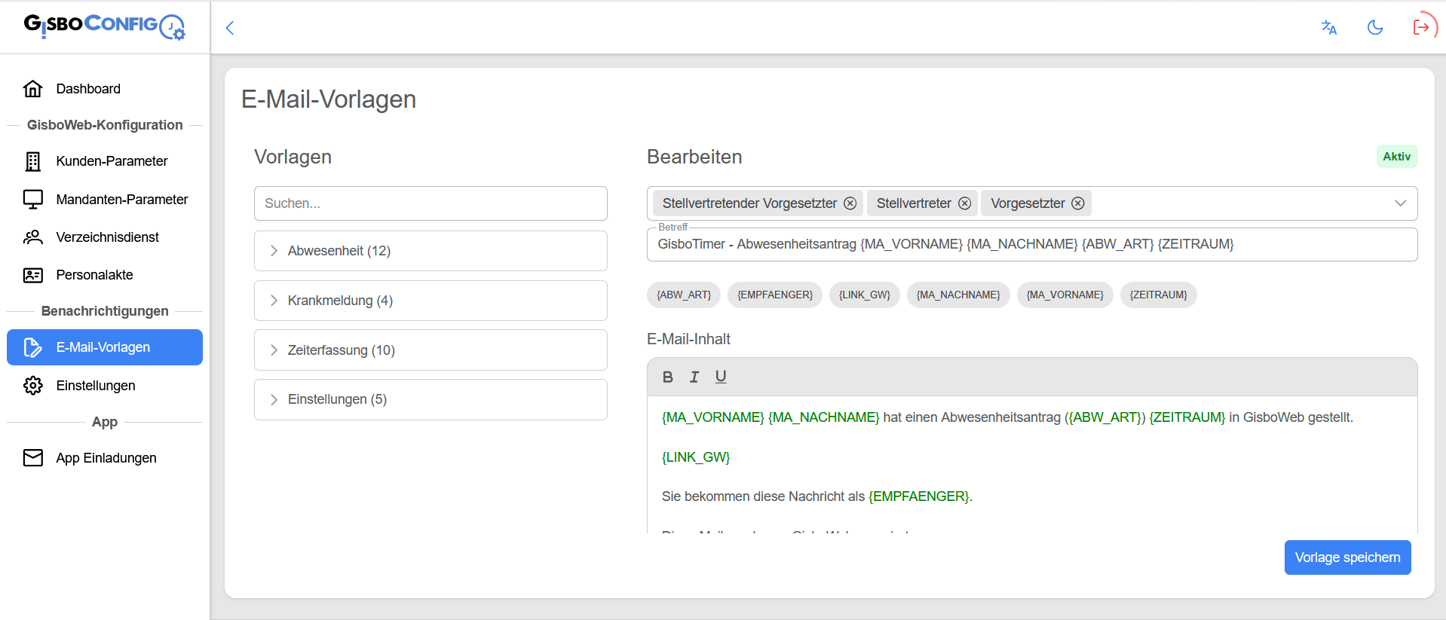Click the GisboConfig logo
This screenshot has width=1446, height=620.
(104, 26)
